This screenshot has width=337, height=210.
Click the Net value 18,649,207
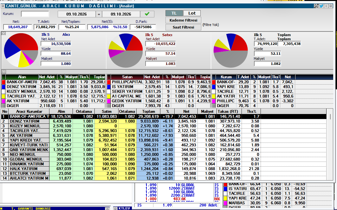click(18, 27)
